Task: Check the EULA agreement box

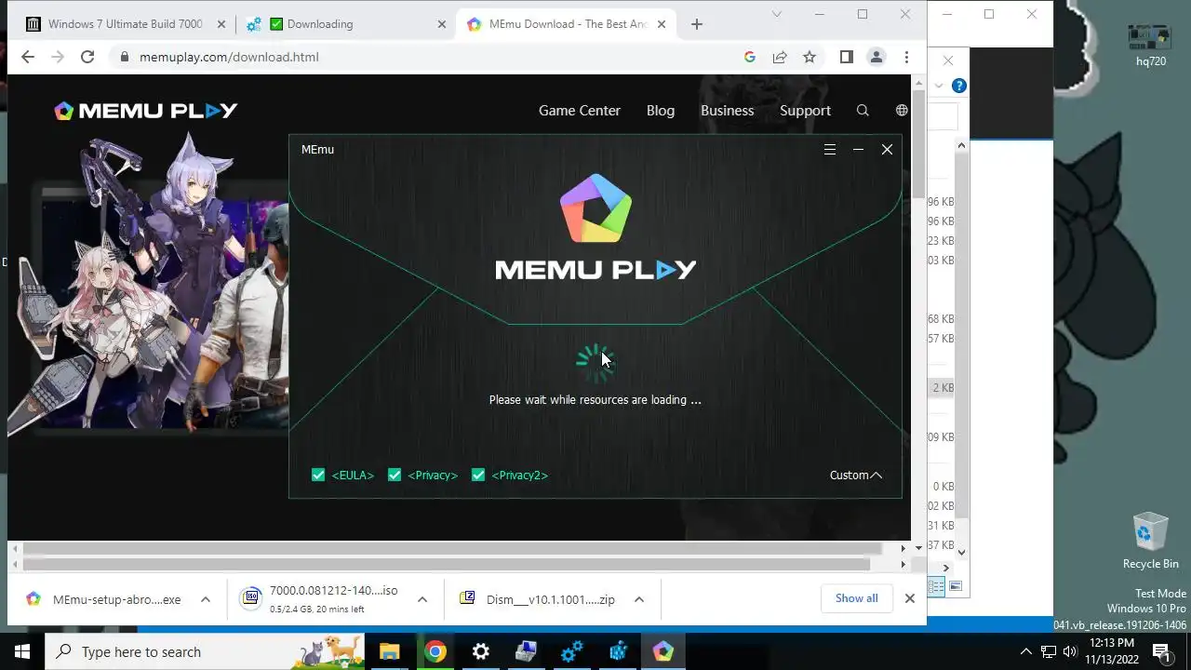Action: pyautogui.click(x=318, y=475)
